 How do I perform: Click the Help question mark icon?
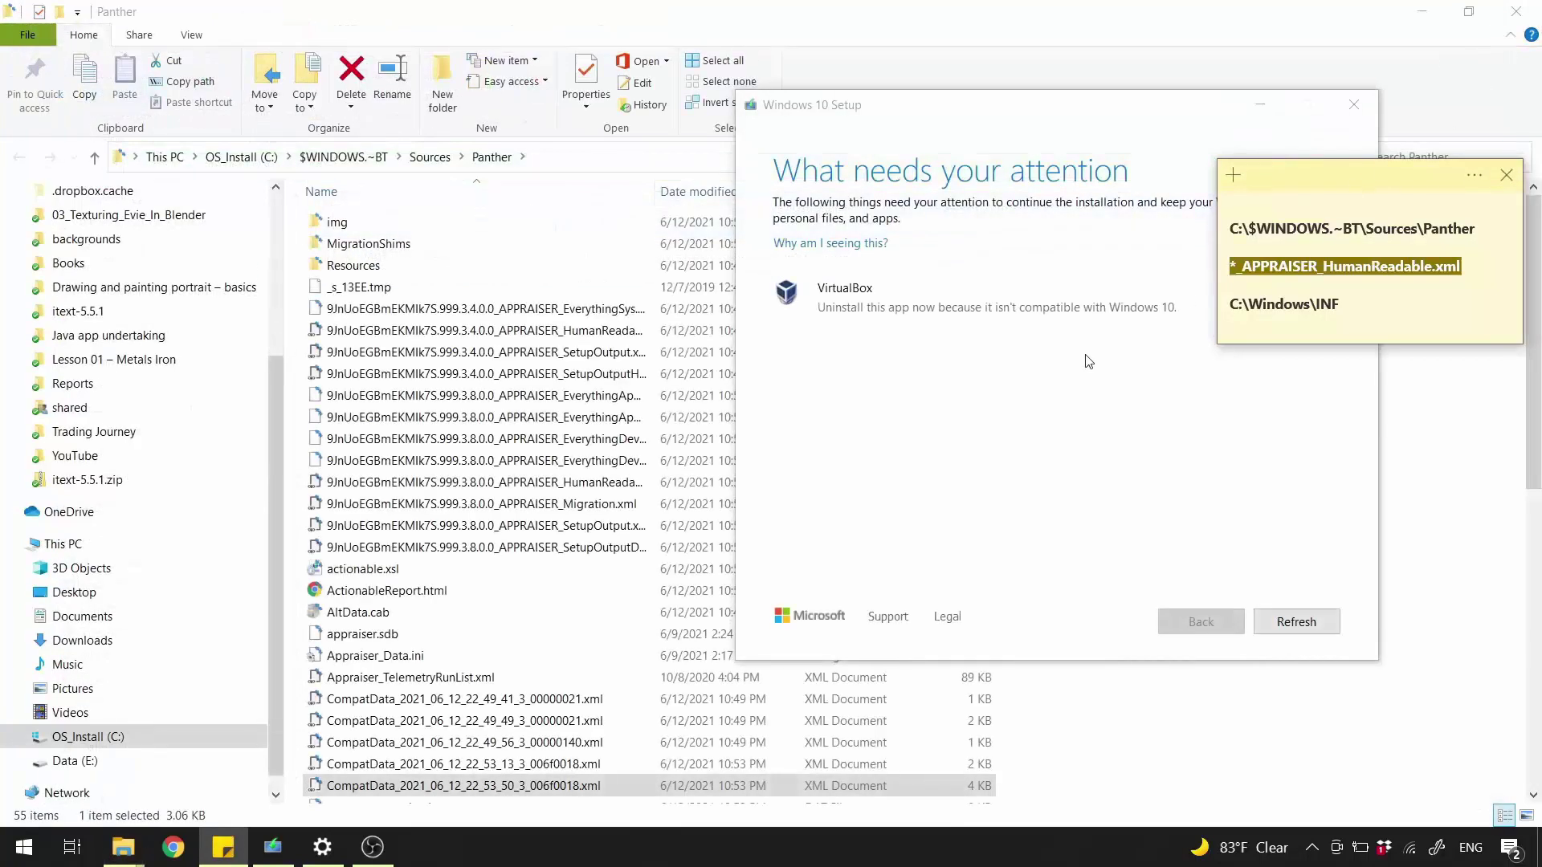point(1531,35)
